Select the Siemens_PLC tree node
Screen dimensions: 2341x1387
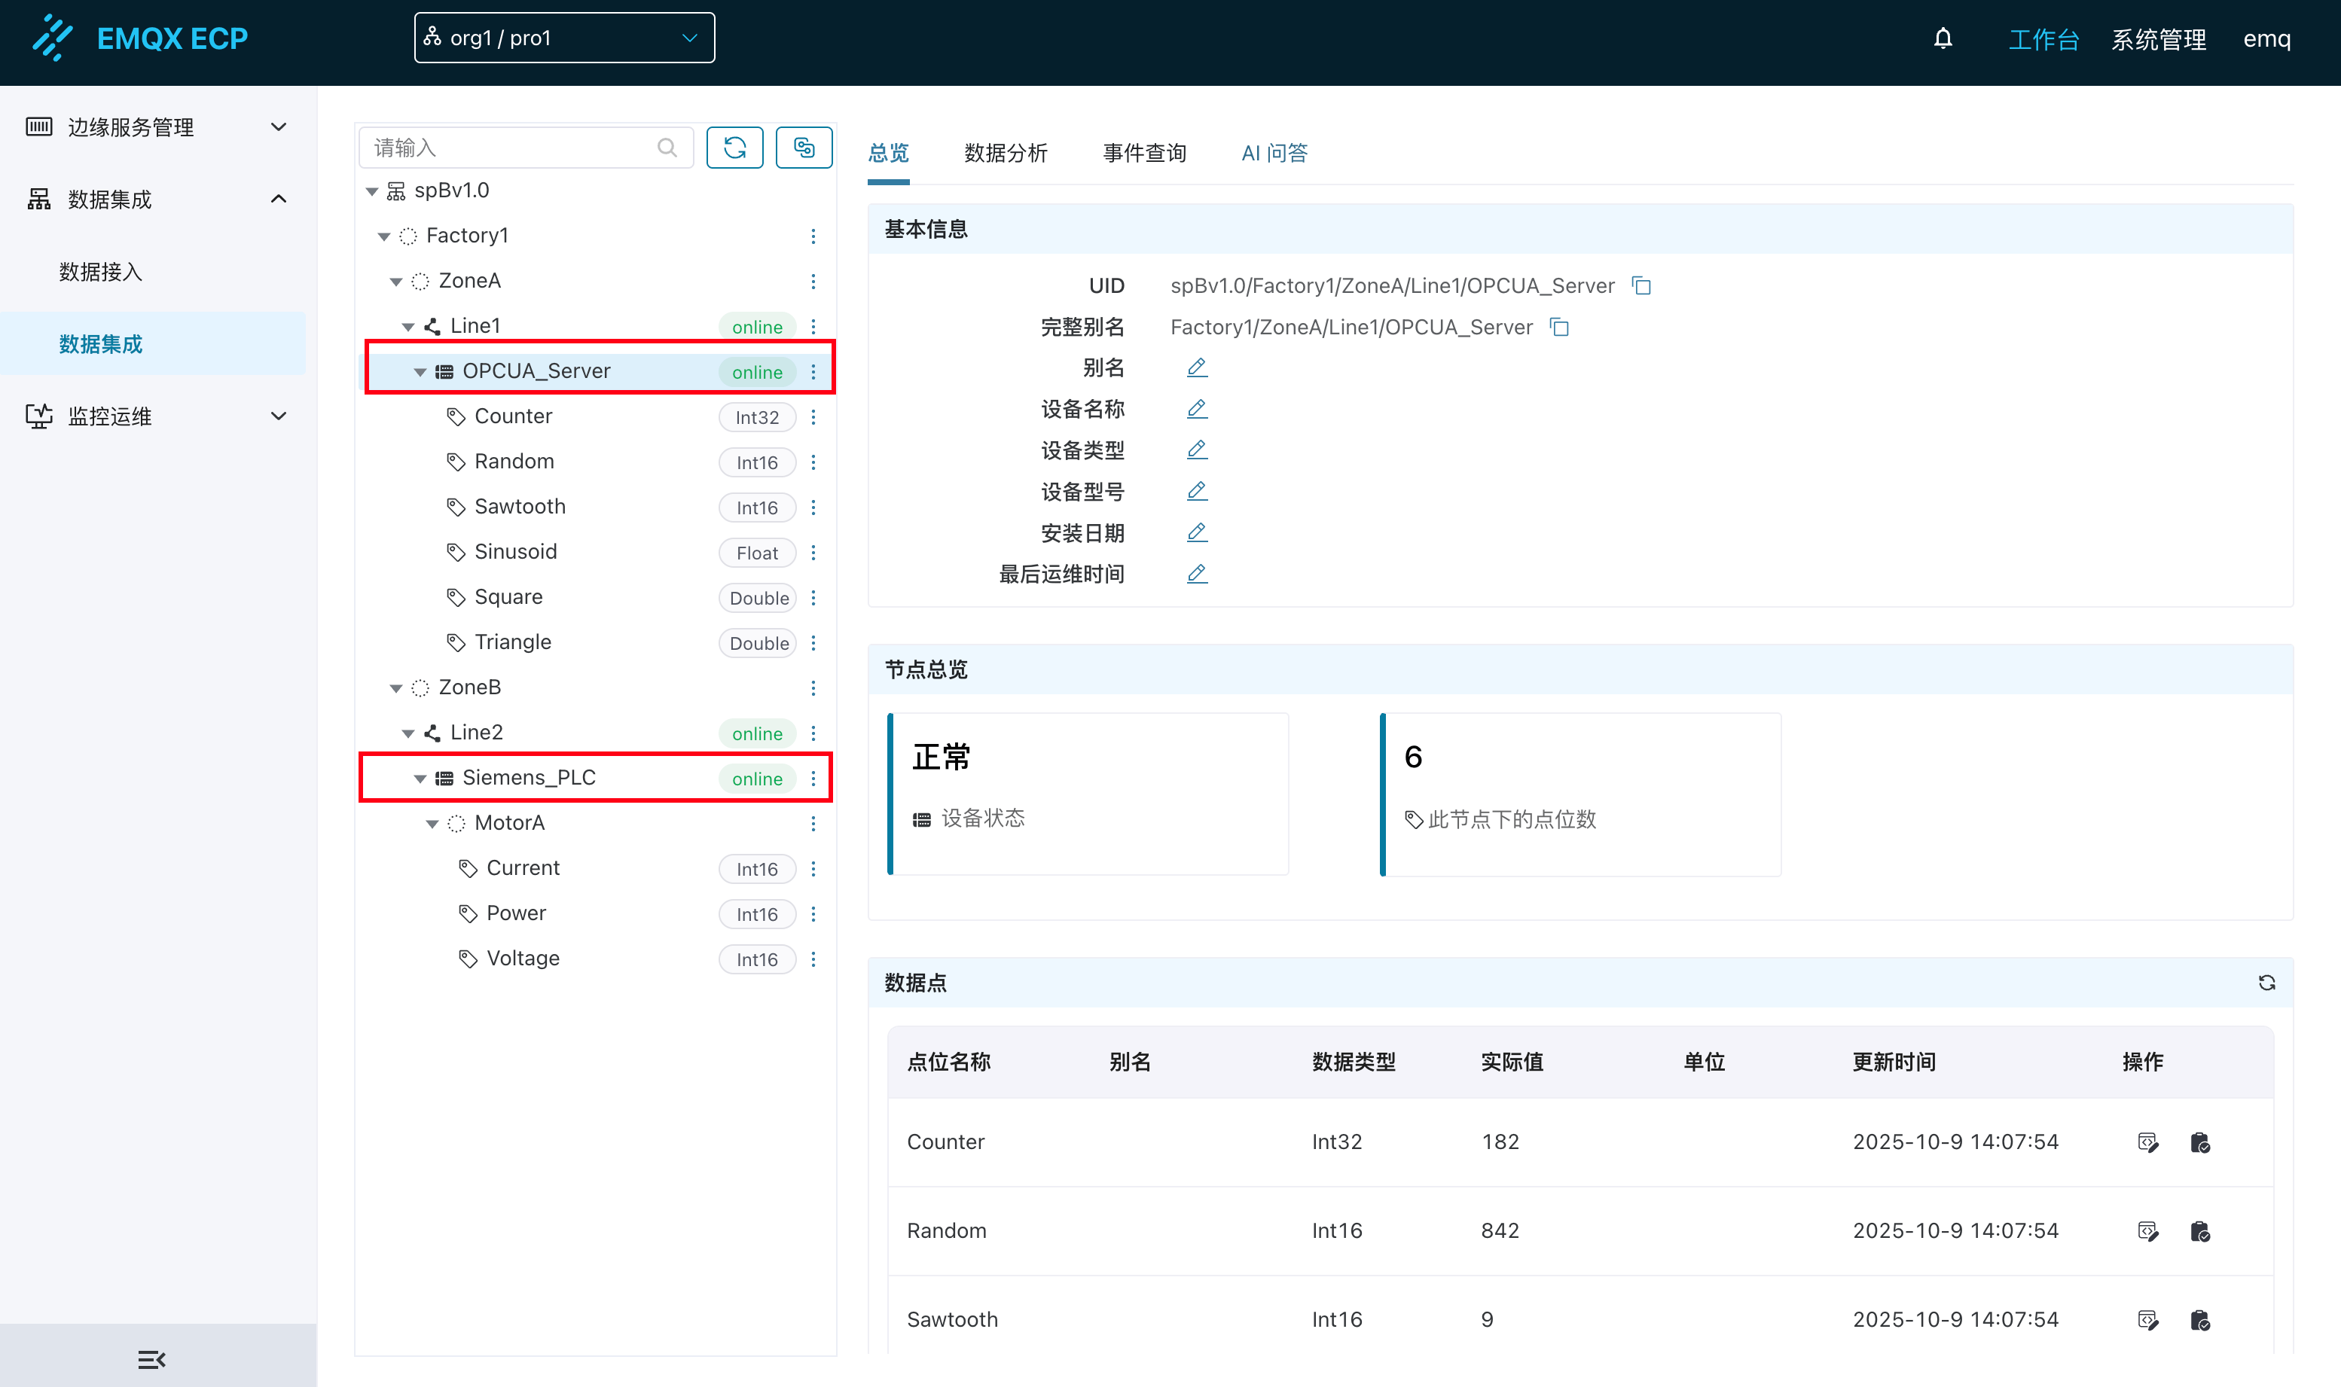(530, 778)
